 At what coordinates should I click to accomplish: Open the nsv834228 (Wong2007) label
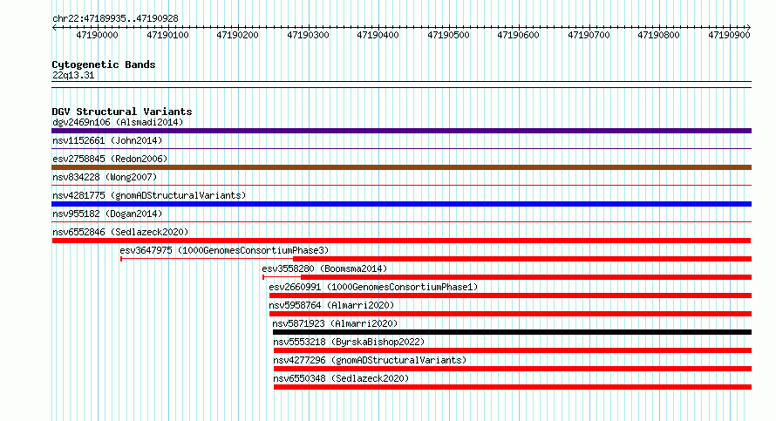pos(105,177)
